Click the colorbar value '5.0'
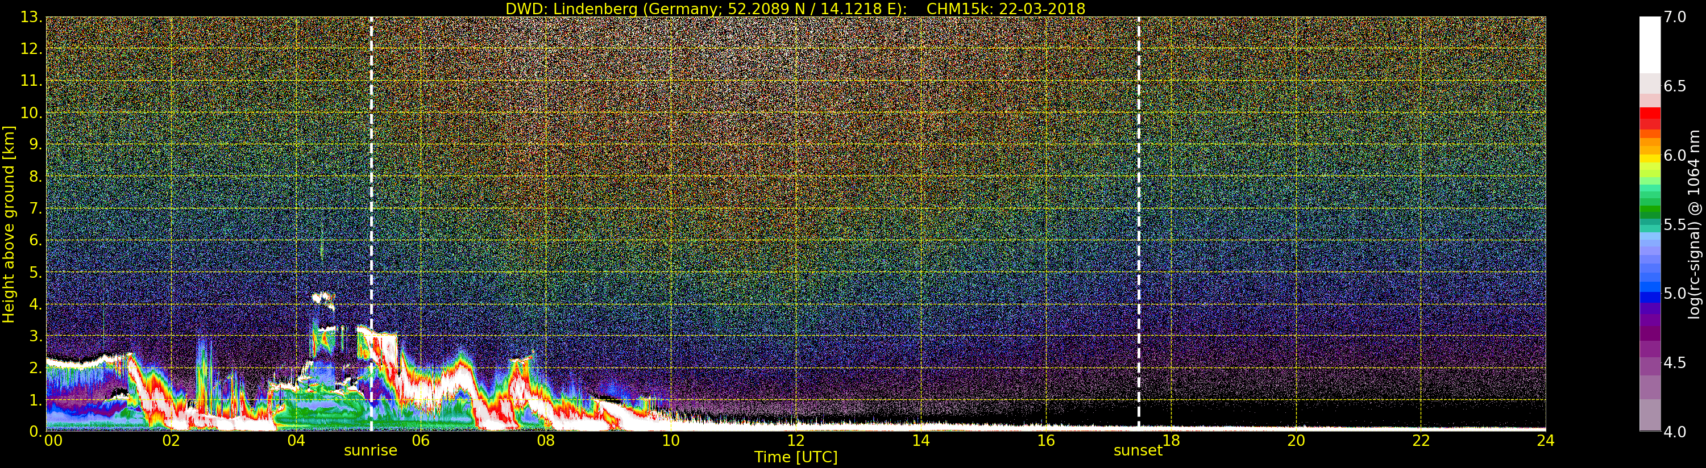 coord(1675,293)
